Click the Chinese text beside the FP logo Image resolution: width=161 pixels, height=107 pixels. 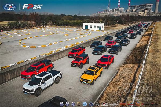click(x=38, y=5)
